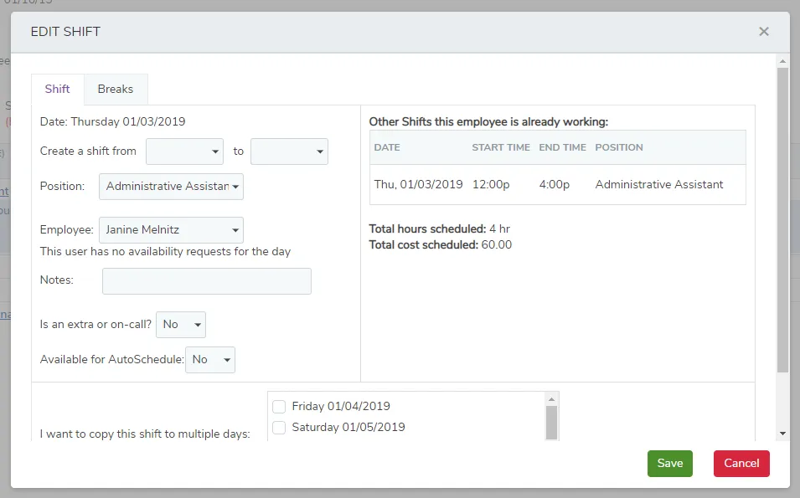
Task: Click the DATE column header
Action: (x=387, y=147)
